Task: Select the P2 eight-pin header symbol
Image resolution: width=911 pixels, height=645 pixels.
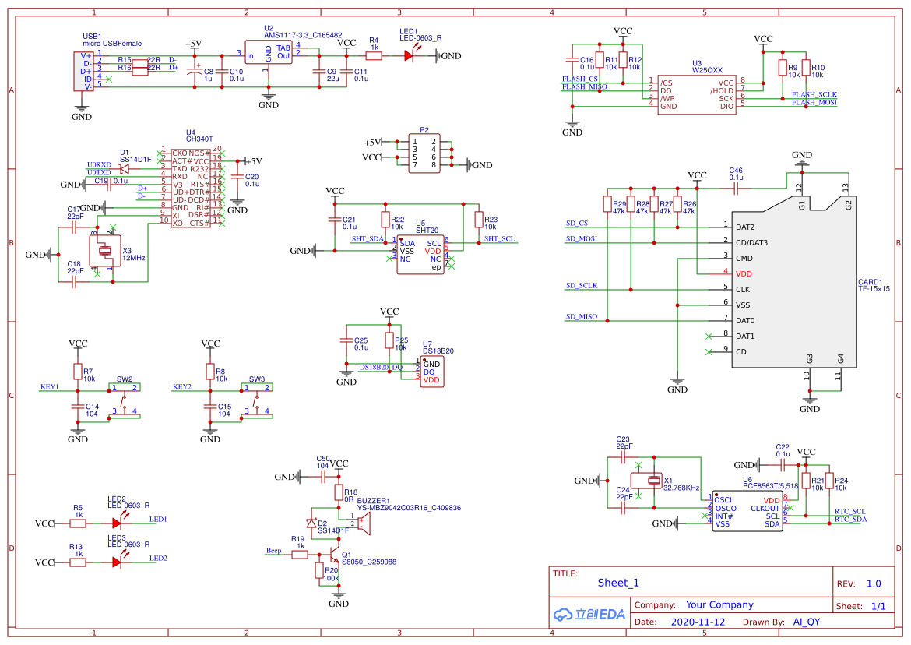Action: pyautogui.click(x=424, y=153)
